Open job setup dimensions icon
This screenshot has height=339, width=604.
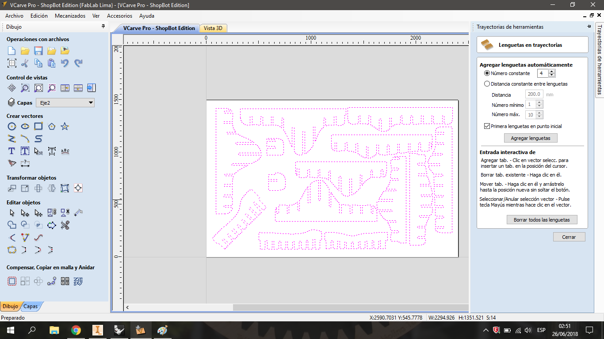12,63
